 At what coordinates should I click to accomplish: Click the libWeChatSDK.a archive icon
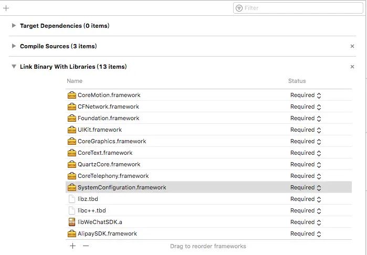coord(72,222)
